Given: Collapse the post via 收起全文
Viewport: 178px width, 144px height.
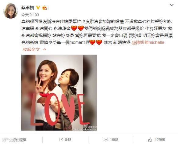Looking at the screenshot, I should click(31, 49).
